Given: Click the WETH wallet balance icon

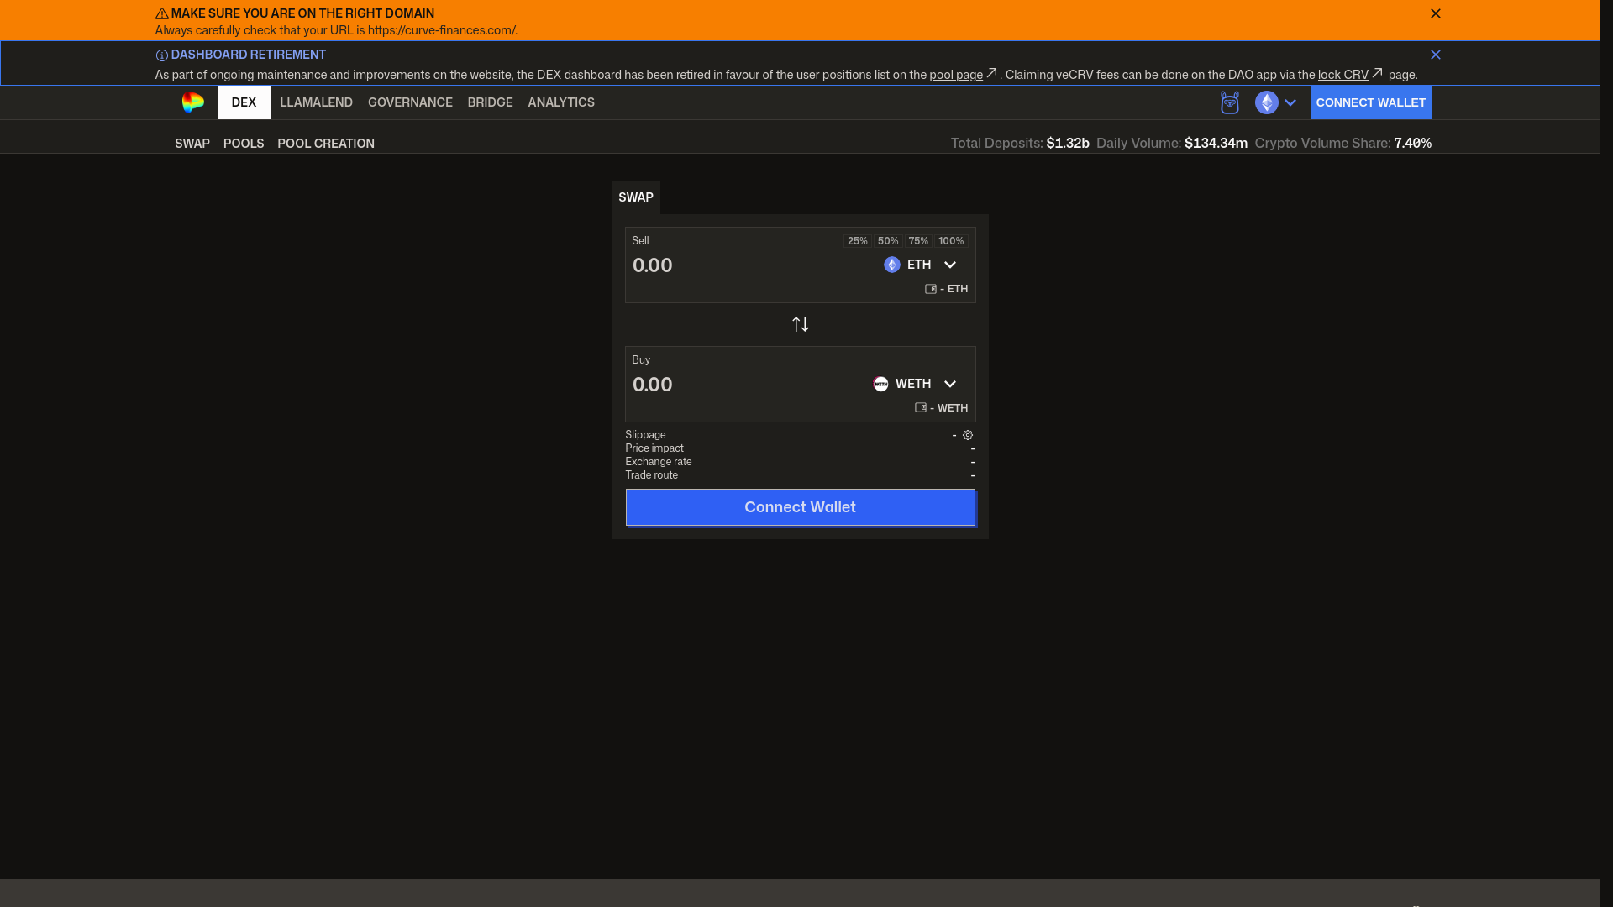Looking at the screenshot, I should pyautogui.click(x=921, y=408).
